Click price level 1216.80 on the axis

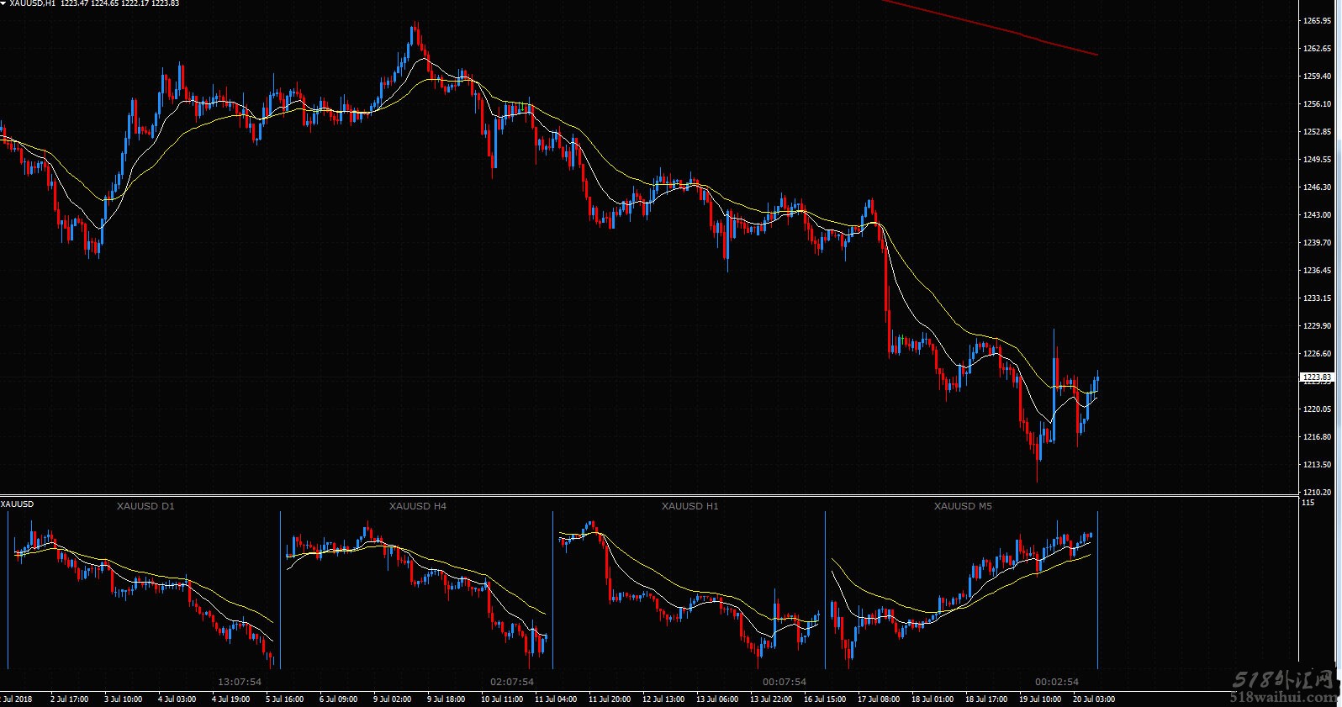[1317, 437]
